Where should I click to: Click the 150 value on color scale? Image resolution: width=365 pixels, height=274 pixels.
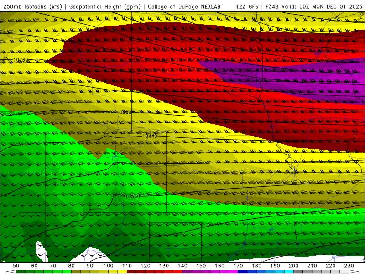(x=201, y=266)
